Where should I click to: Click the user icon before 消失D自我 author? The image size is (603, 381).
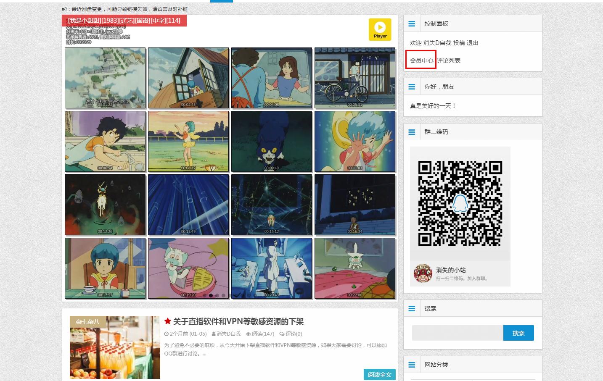click(x=214, y=334)
